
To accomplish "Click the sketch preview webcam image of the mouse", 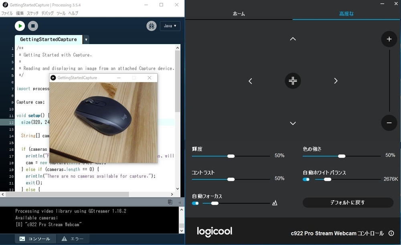I will click(x=103, y=123).
